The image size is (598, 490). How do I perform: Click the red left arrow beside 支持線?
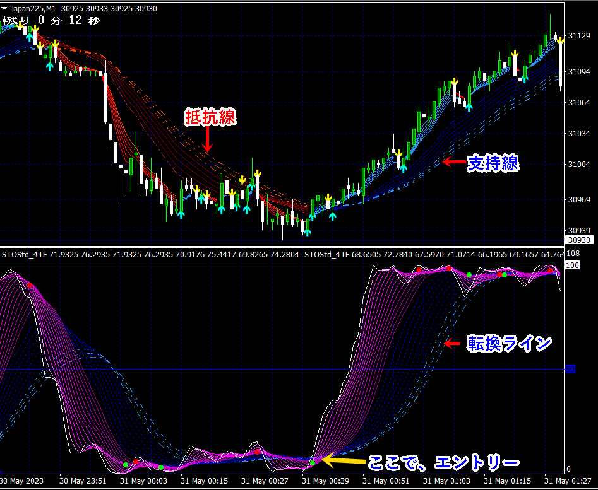coord(454,162)
